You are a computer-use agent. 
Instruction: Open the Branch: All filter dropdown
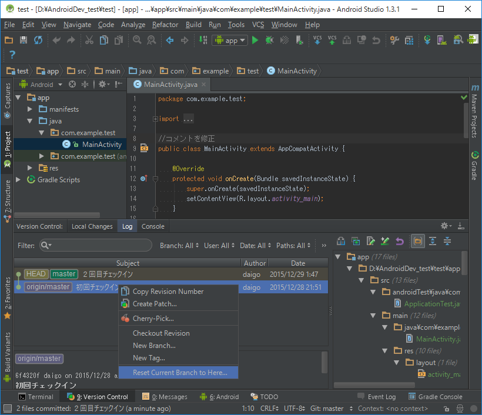(179, 245)
